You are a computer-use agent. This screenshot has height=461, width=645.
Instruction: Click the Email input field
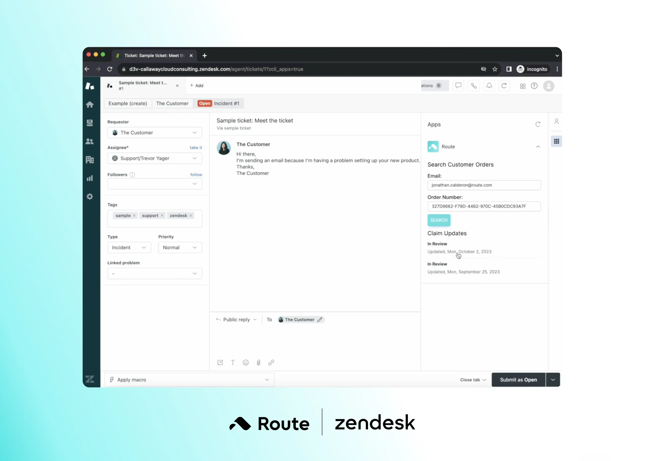pyautogui.click(x=484, y=185)
